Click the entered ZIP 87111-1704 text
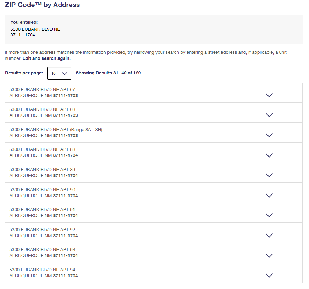 (x=23, y=35)
